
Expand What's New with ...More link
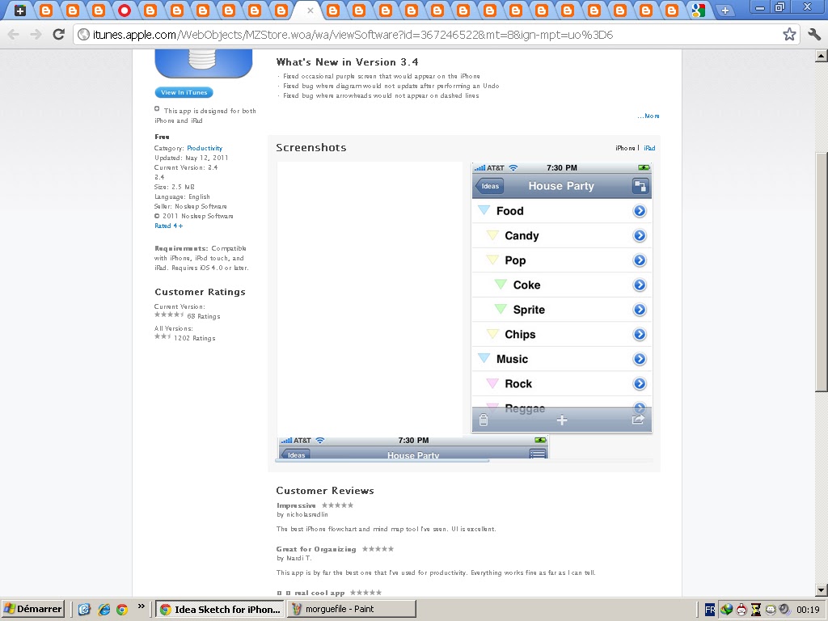[x=648, y=116]
